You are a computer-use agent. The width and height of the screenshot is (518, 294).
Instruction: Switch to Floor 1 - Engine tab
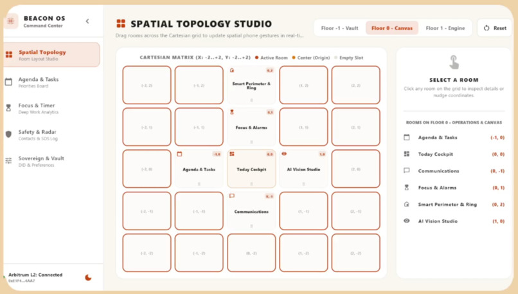pyautogui.click(x=445, y=28)
